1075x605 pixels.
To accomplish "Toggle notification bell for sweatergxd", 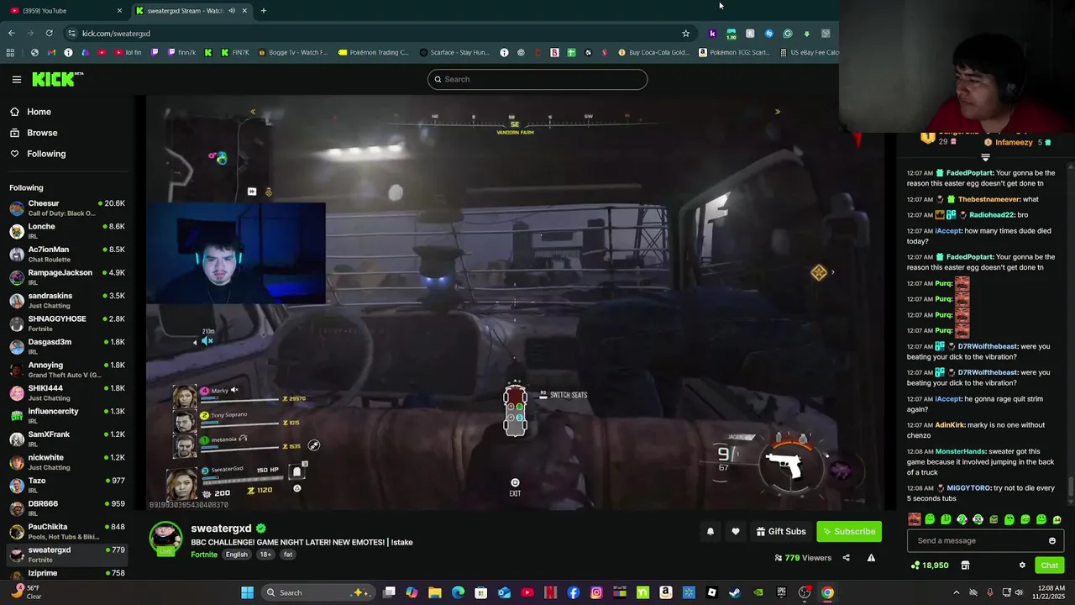I will point(711,531).
